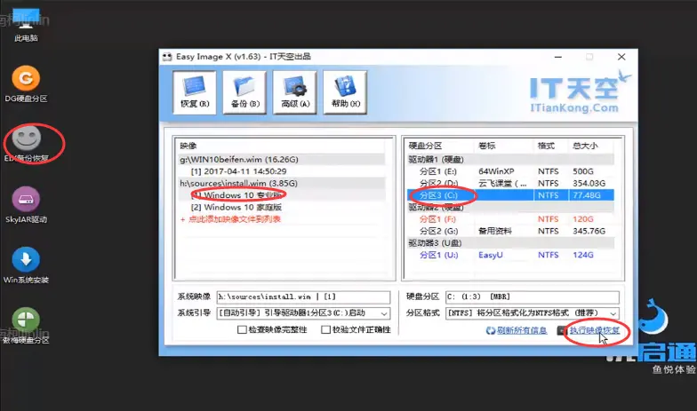This screenshot has height=411, width=697.
Task: Select 驱动器3 (U盘) group row
Action: click(x=510, y=243)
